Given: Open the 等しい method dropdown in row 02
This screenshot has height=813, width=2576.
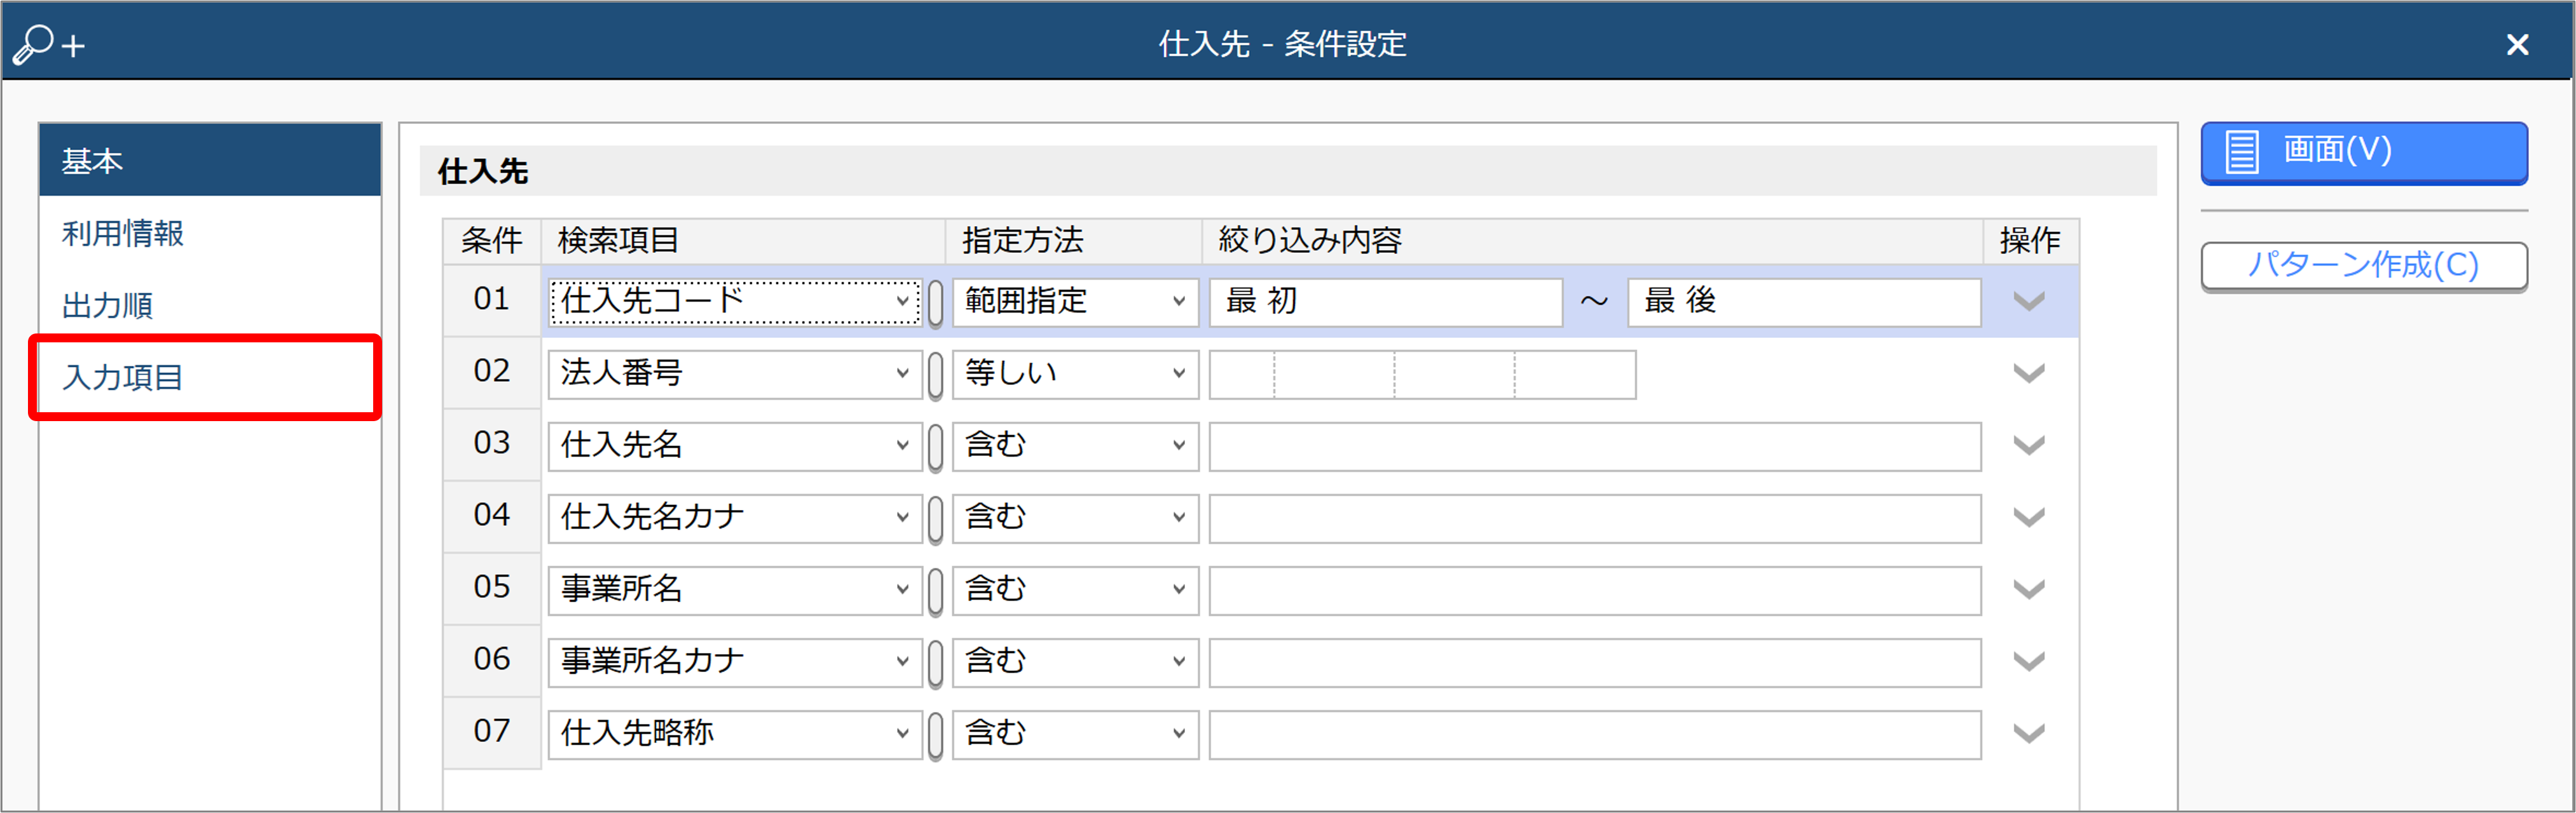Looking at the screenshot, I should pyautogui.click(x=1075, y=373).
